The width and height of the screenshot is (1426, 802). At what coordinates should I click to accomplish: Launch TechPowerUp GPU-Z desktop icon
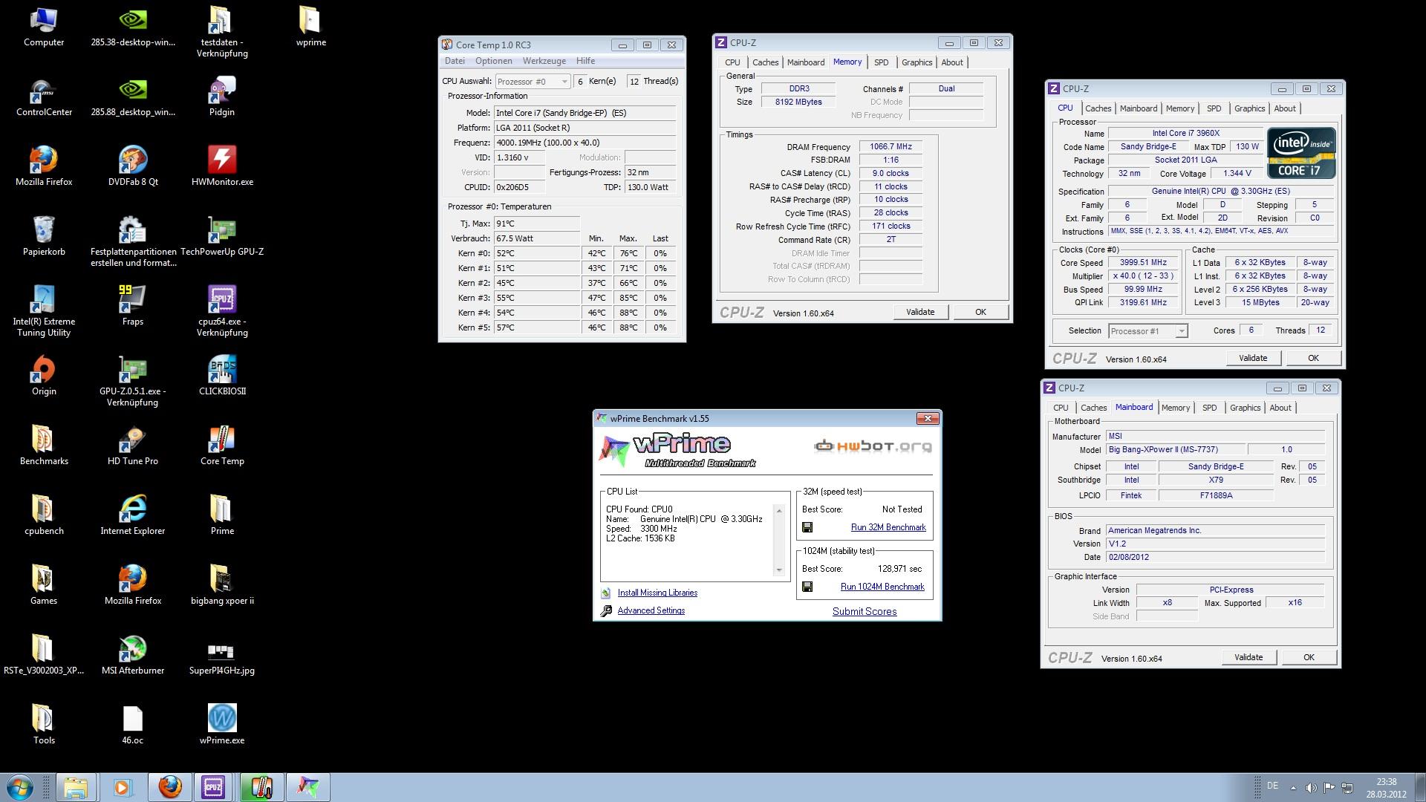(222, 236)
